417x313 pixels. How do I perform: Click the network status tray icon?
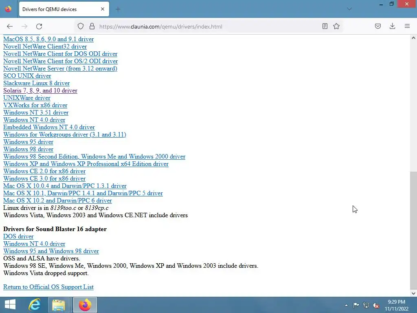366,305
